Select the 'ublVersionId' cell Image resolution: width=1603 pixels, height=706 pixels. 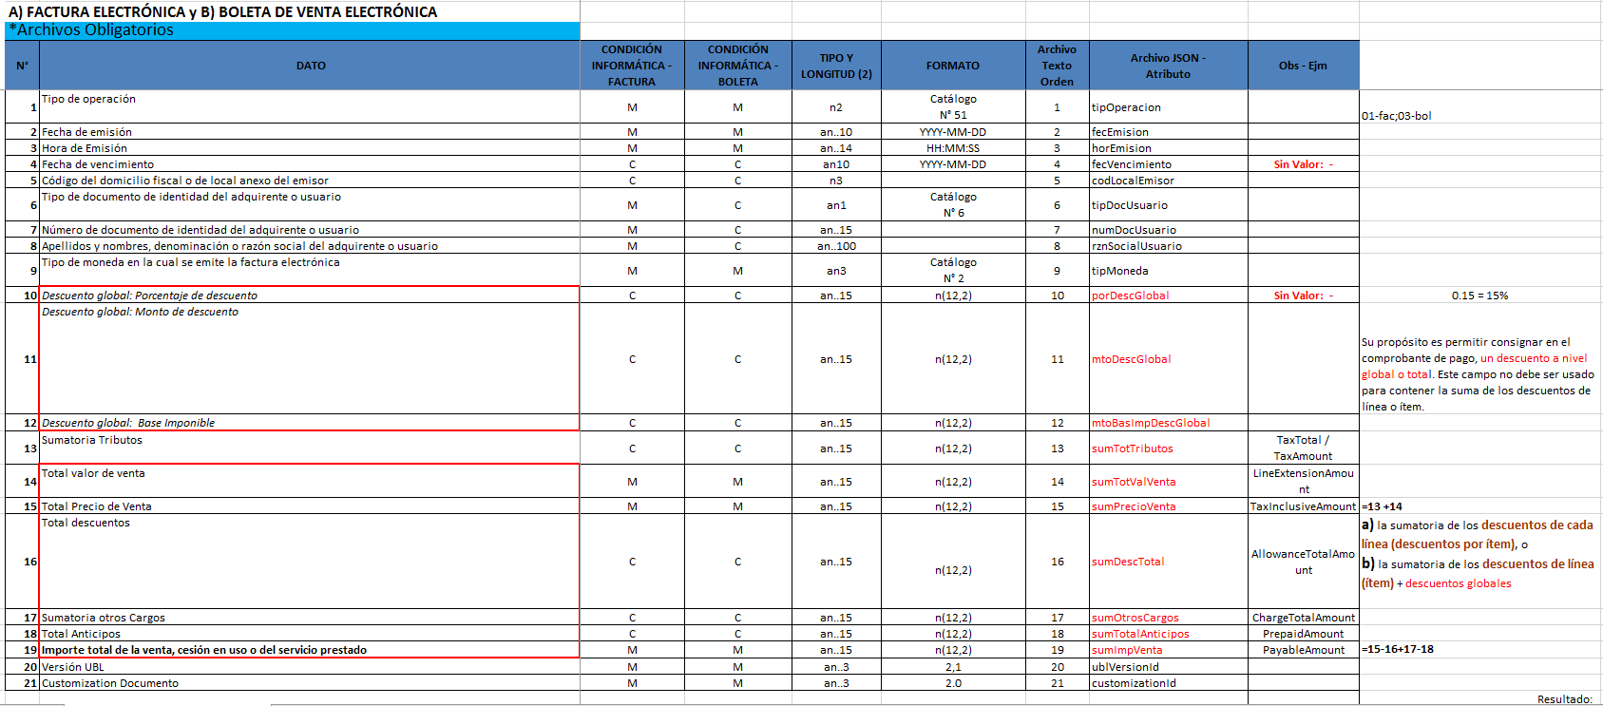point(1168,667)
